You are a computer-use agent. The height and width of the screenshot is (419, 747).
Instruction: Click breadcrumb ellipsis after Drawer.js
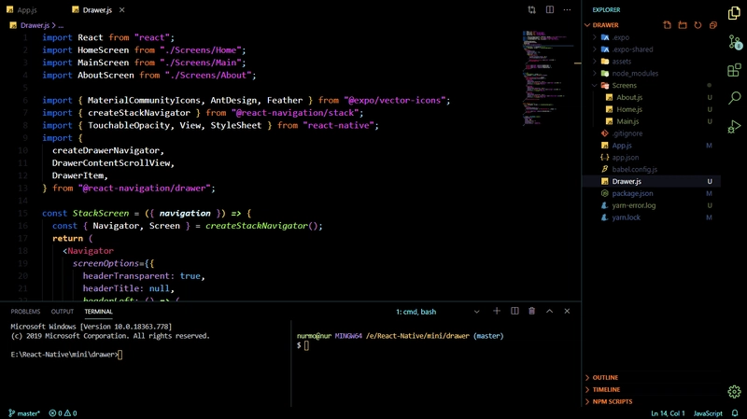tap(61, 25)
